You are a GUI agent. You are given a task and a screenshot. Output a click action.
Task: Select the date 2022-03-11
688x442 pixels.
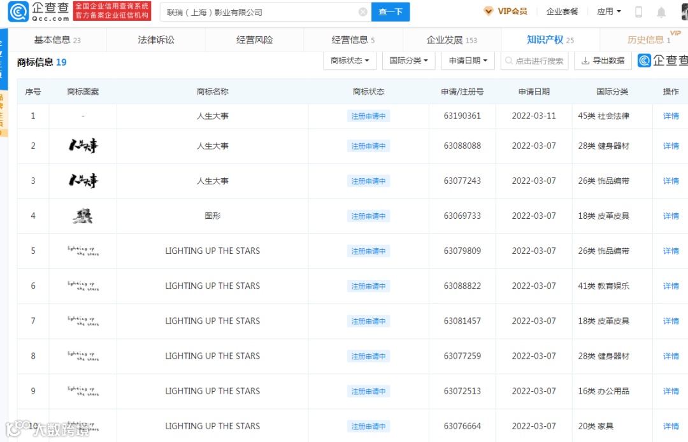[x=534, y=116]
